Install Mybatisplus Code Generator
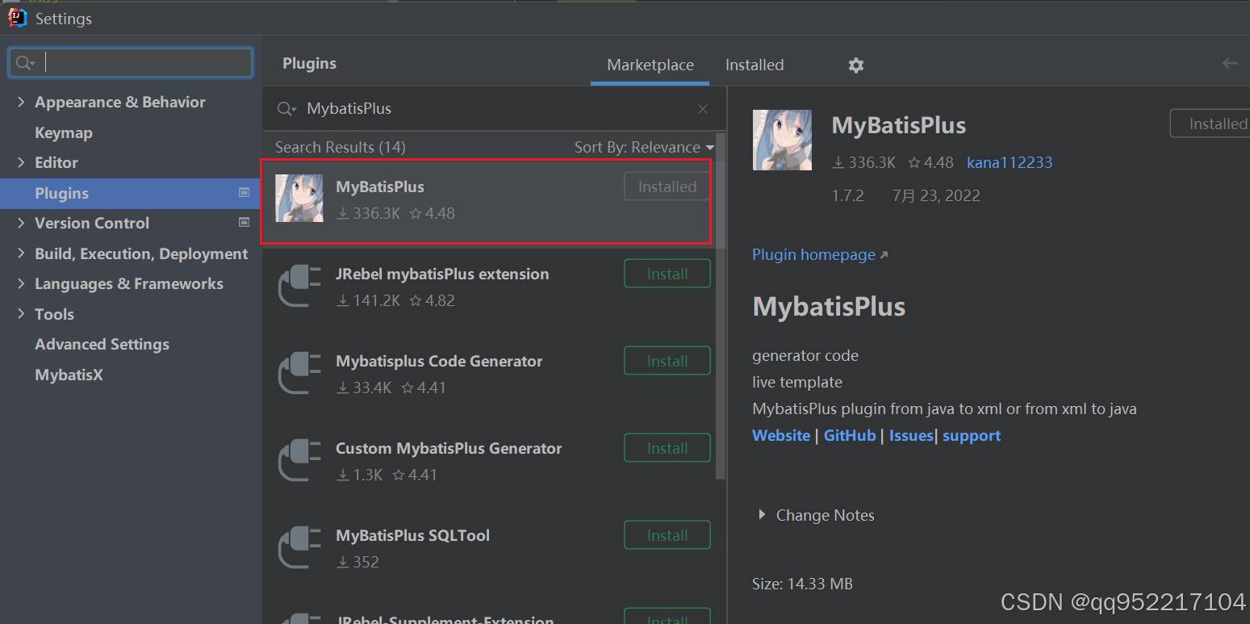The height and width of the screenshot is (624, 1250). (667, 361)
